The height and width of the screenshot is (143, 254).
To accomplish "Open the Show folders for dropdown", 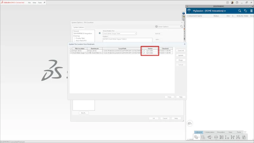I will tap(120, 33).
